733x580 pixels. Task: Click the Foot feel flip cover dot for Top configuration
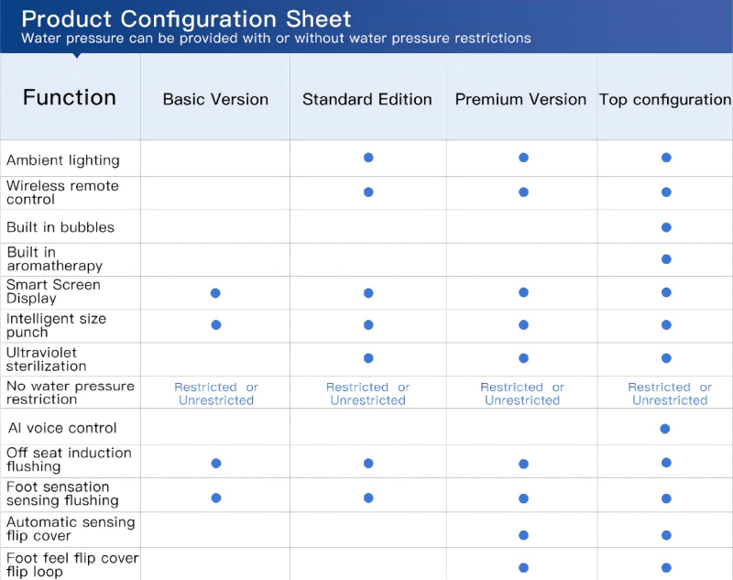[x=666, y=568]
